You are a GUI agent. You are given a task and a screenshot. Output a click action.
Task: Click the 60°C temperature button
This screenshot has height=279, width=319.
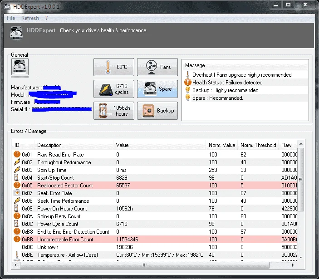pos(114,67)
